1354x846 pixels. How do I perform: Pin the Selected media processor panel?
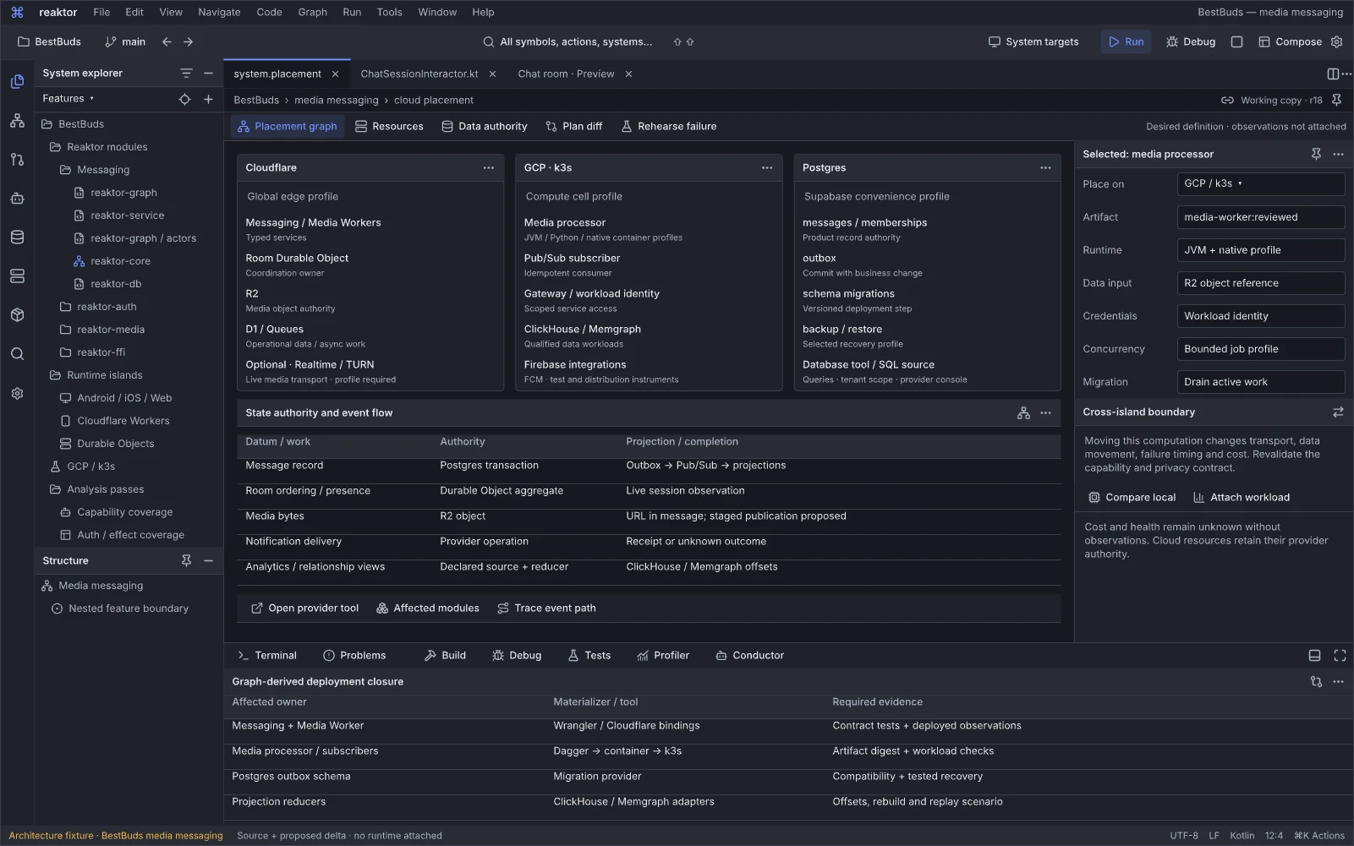pyautogui.click(x=1316, y=154)
